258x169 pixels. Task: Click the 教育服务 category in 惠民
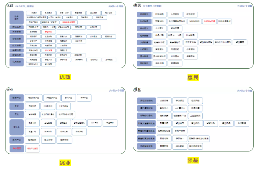coord(145,14)
